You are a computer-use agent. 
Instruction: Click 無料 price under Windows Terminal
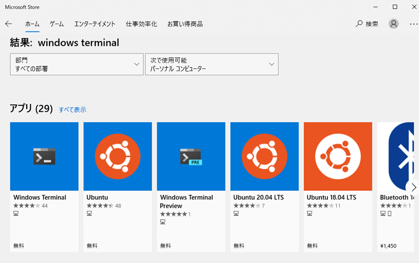coord(19,245)
